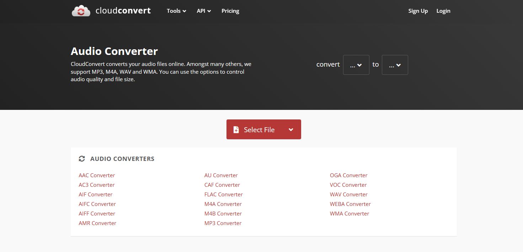The image size is (523, 252).
Task: Click the 'CloudConvert converts your audio files' description
Action: 161,72
